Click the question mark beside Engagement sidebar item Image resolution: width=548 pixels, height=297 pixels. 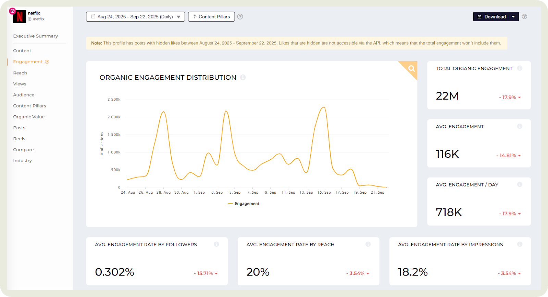(x=47, y=62)
